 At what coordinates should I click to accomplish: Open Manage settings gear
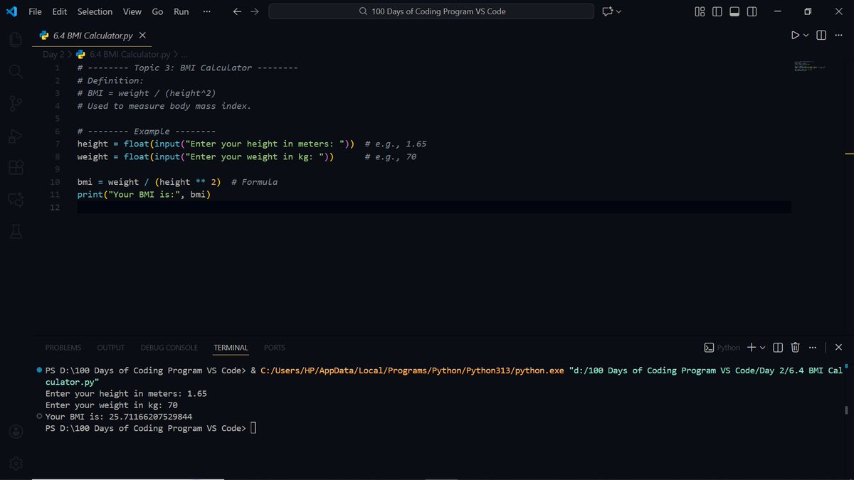point(16,463)
